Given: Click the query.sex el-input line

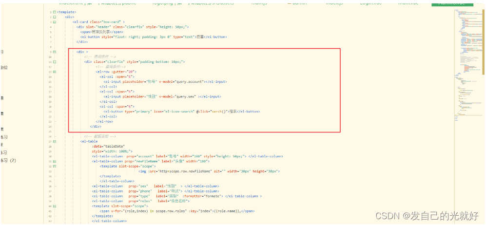Looking at the screenshot, I should [x=162, y=96].
